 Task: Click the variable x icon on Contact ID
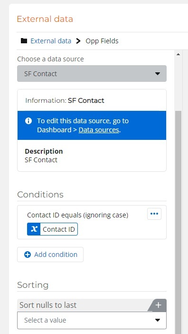point(34,229)
